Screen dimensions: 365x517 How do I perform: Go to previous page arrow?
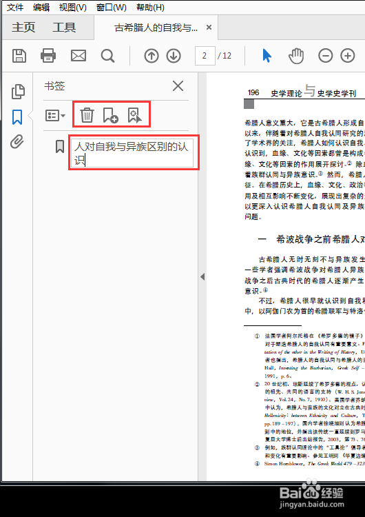pos(152,56)
